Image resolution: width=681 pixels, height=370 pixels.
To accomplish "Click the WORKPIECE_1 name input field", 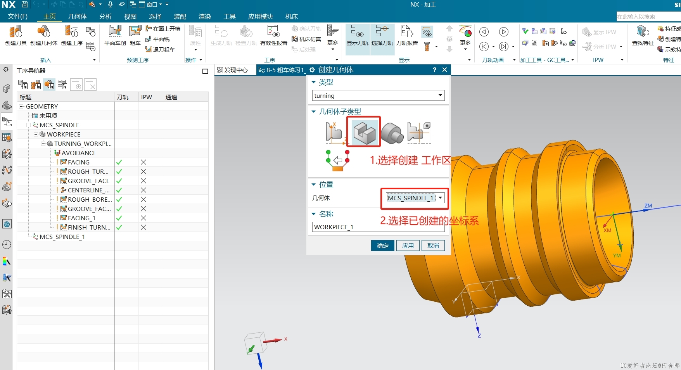I will (x=378, y=227).
